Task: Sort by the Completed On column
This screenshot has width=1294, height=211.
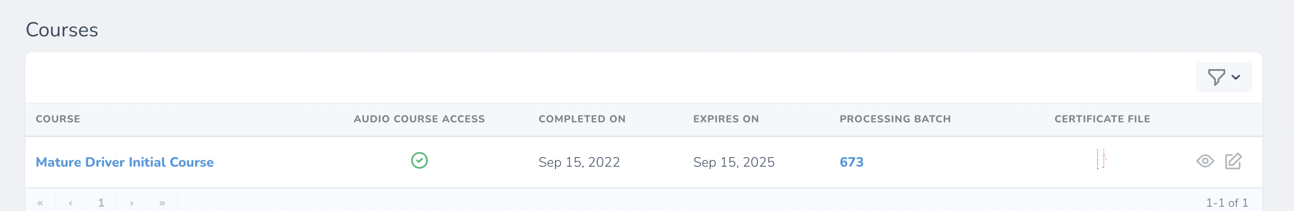Action: coord(582,119)
